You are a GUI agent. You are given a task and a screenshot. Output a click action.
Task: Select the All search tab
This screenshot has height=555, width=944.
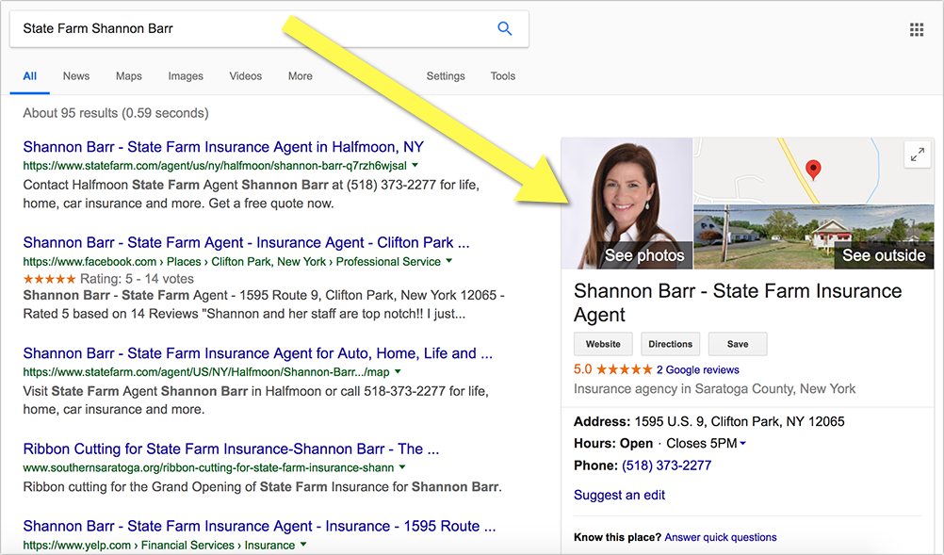[x=29, y=75]
